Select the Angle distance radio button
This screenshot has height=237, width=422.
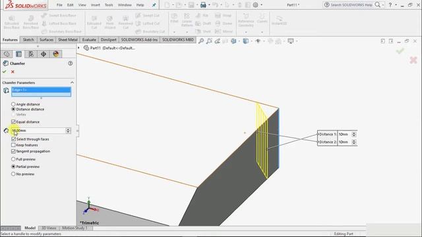[13, 104]
